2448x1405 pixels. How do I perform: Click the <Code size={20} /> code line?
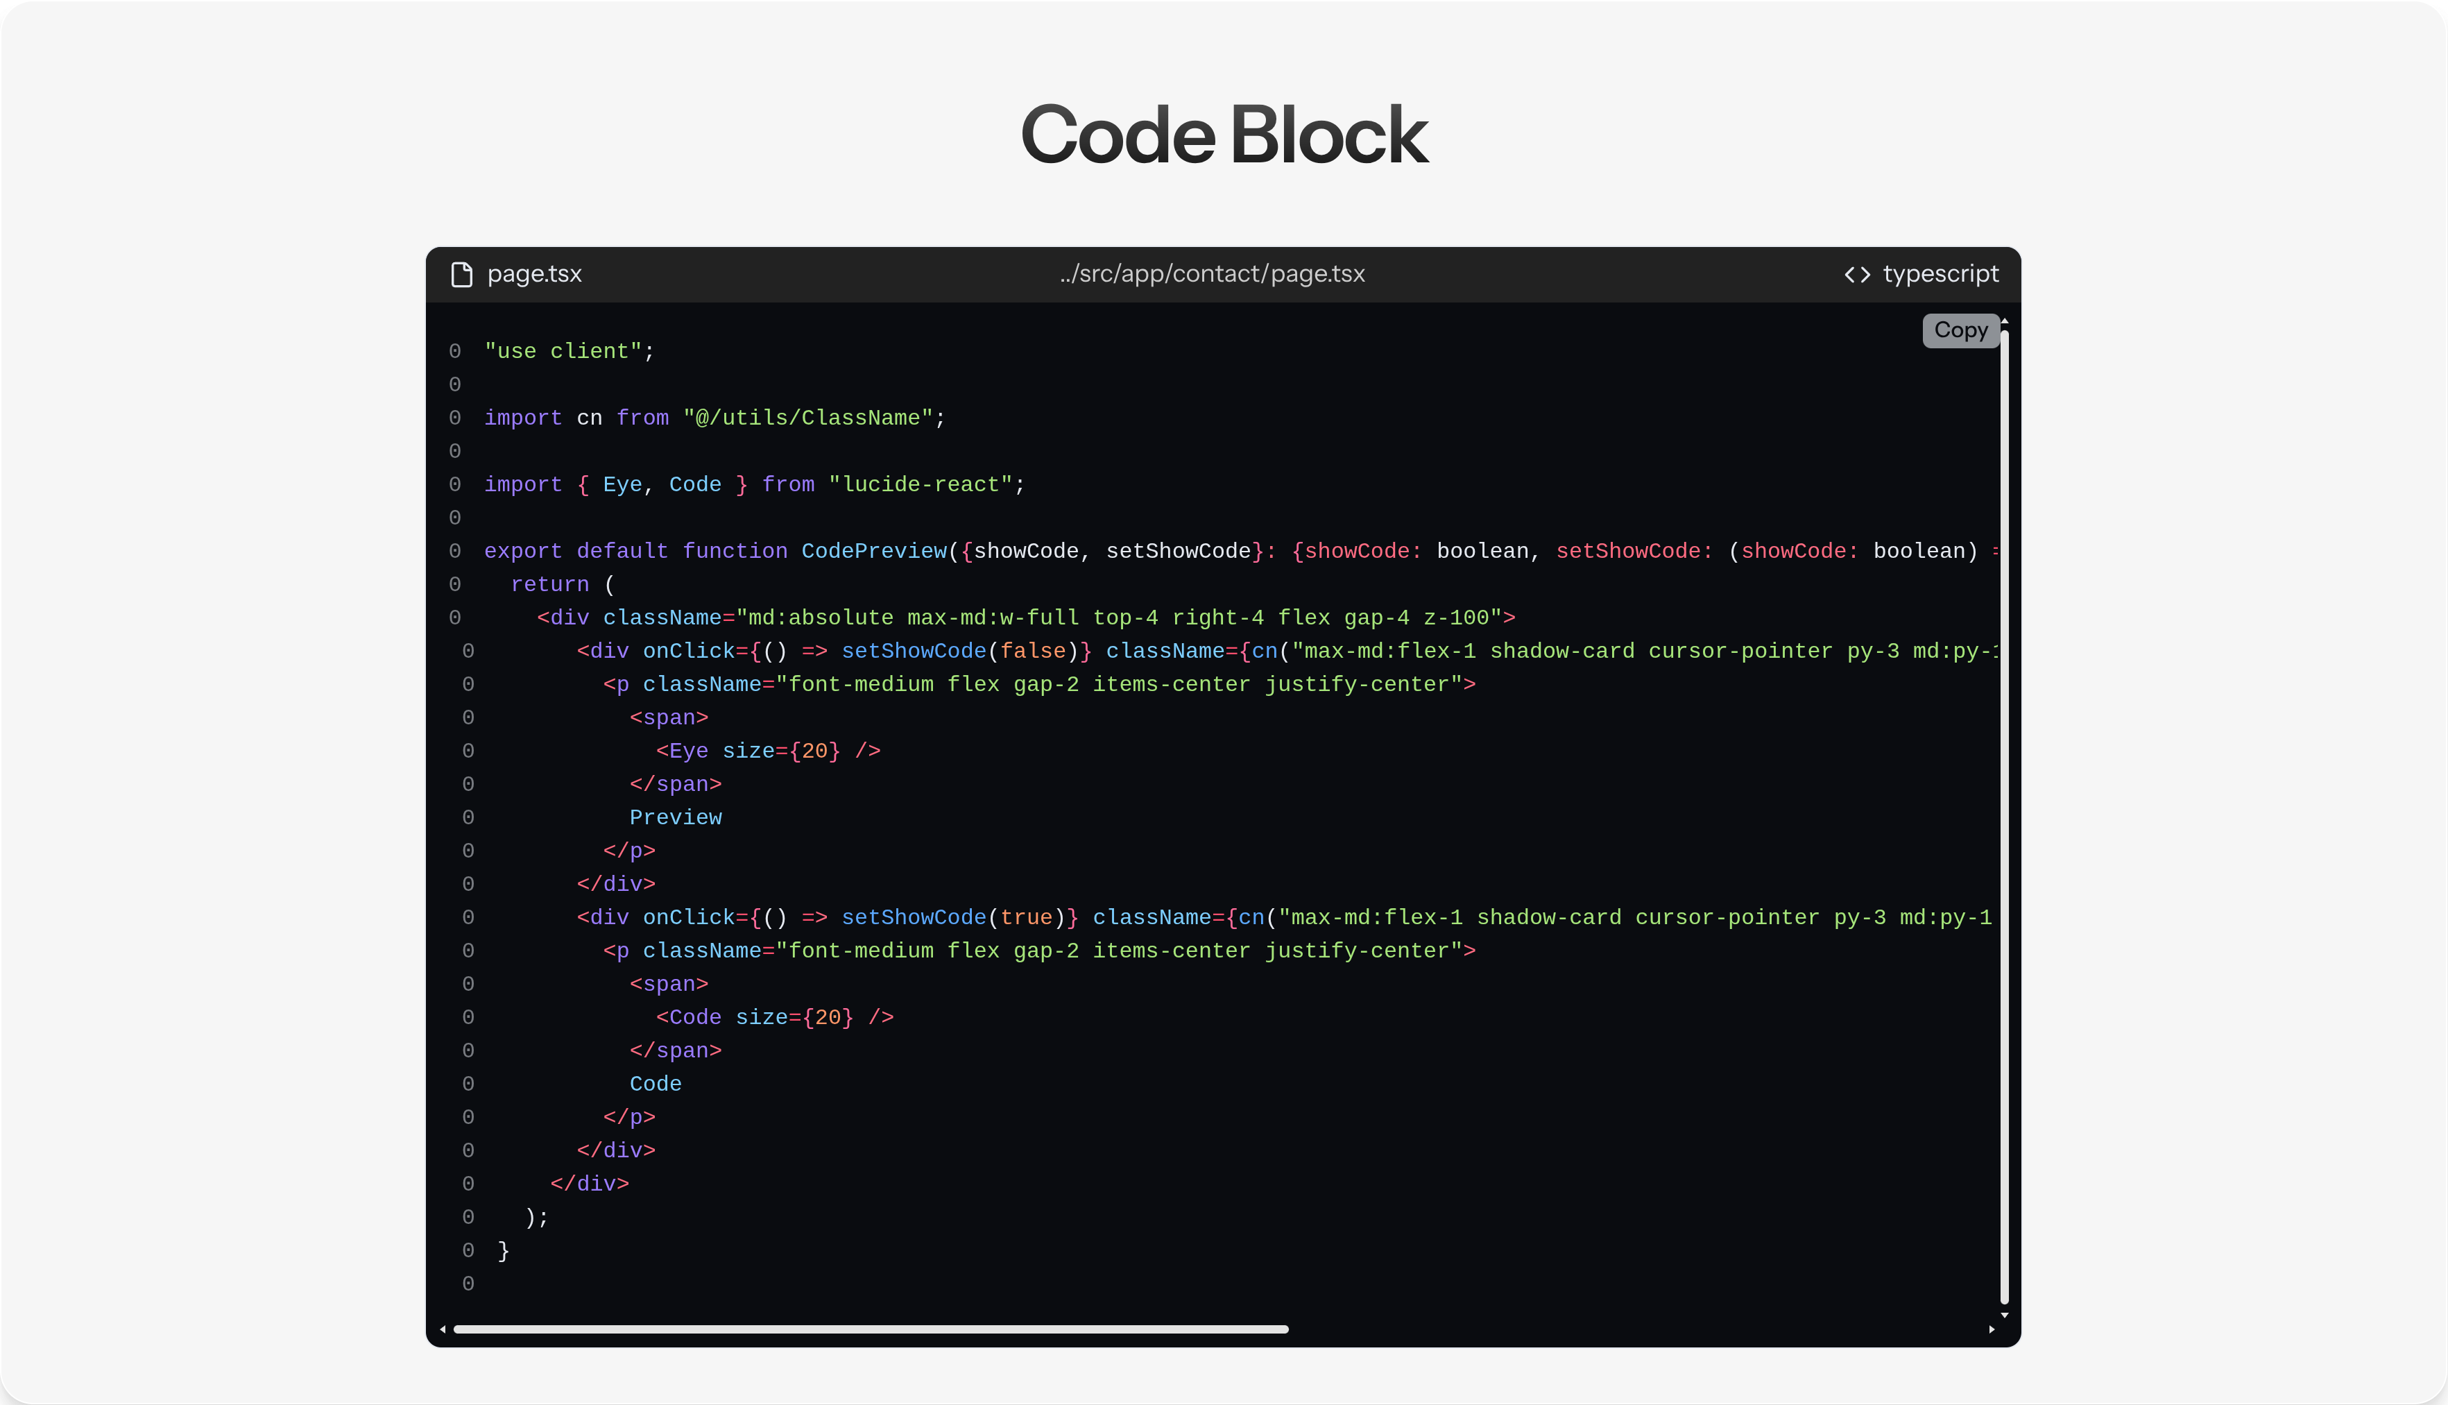pyautogui.click(x=775, y=1017)
